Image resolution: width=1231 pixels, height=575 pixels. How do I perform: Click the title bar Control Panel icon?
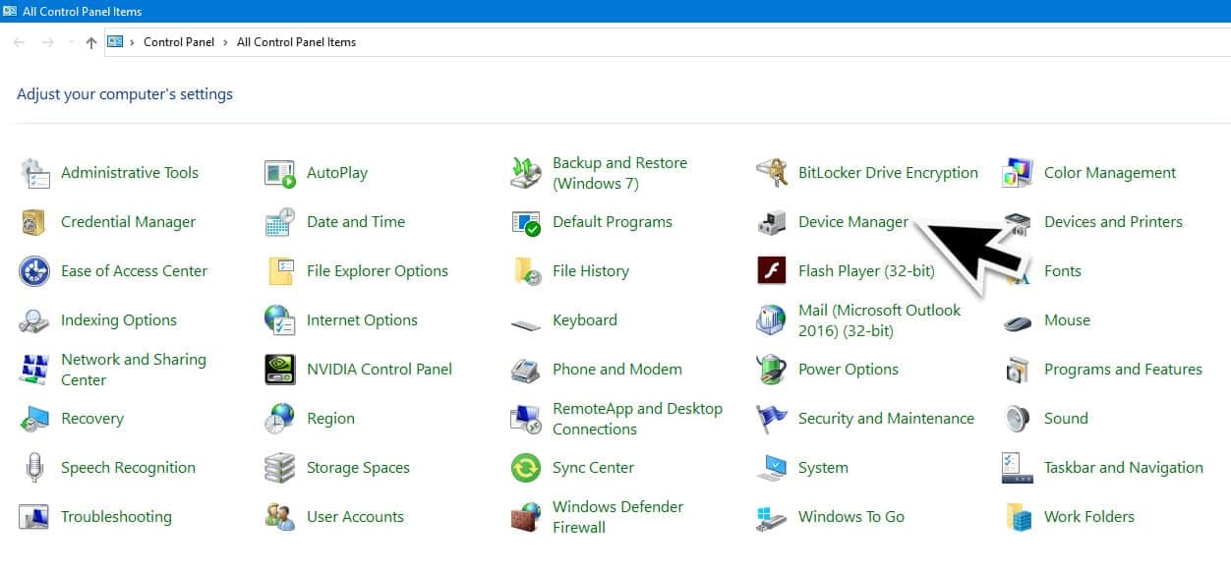[10, 11]
